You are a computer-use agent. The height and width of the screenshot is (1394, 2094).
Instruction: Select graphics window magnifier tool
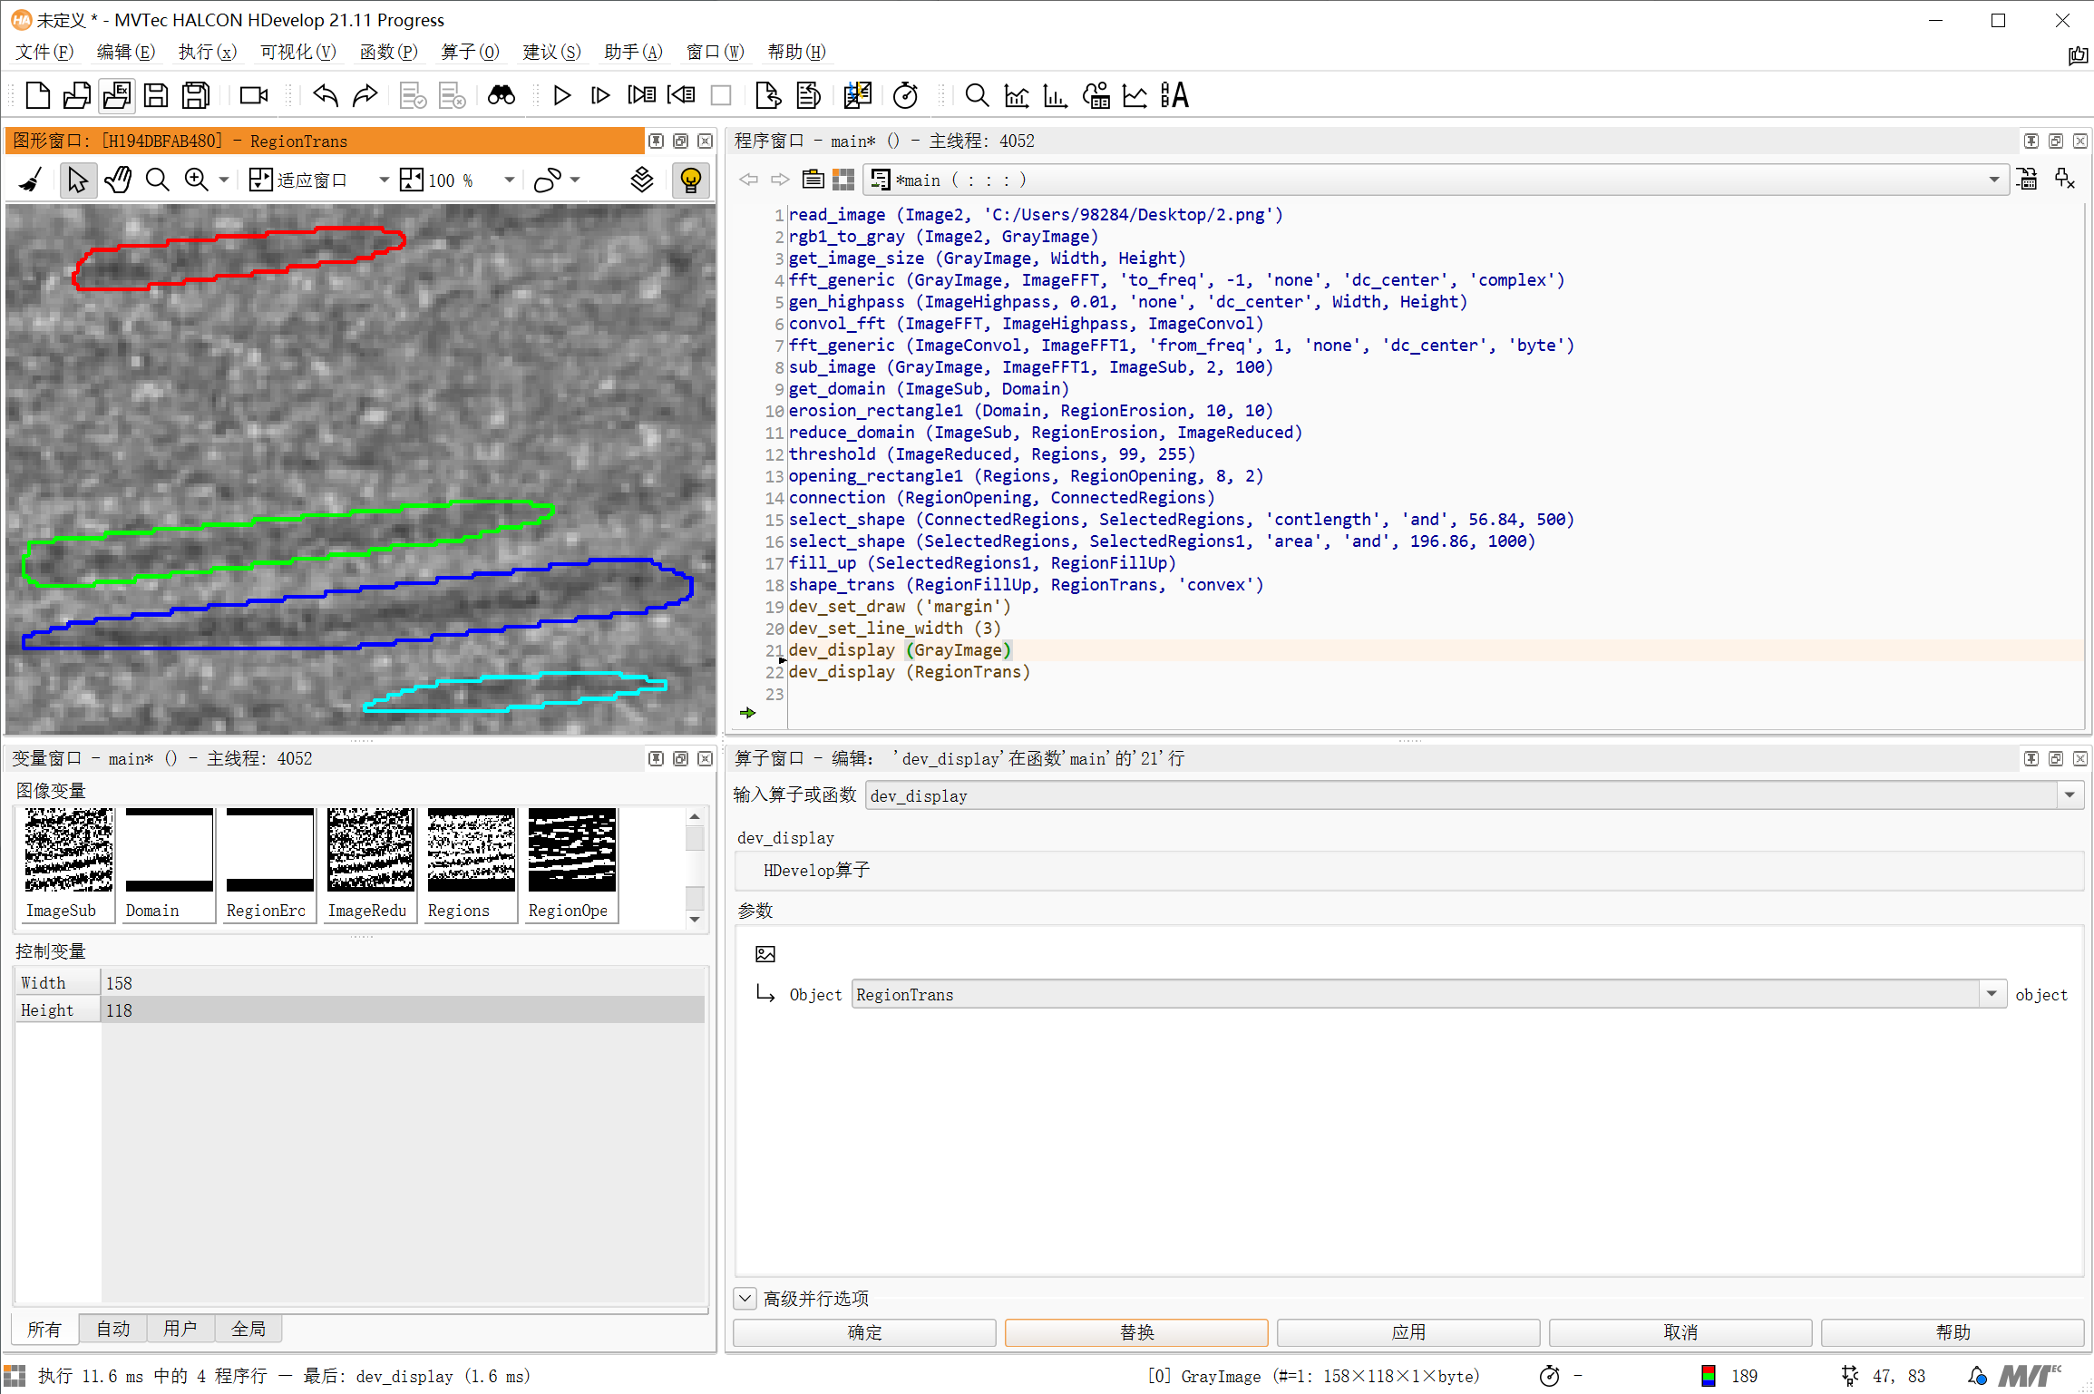pyautogui.click(x=158, y=180)
